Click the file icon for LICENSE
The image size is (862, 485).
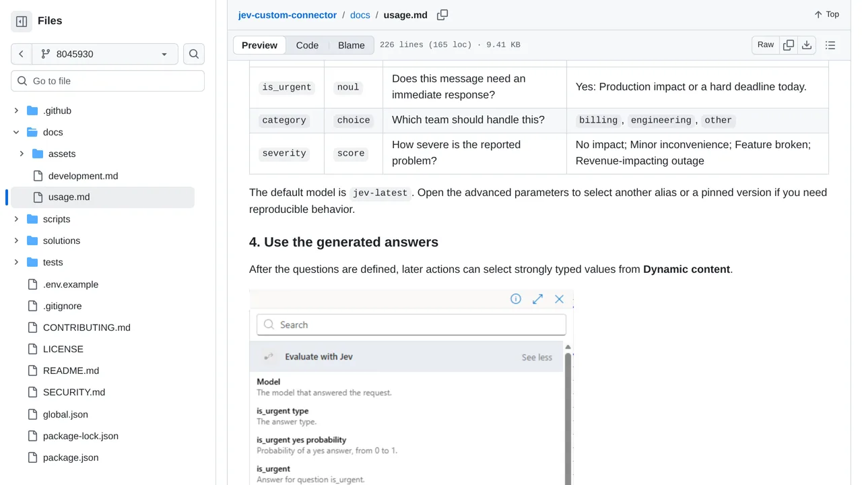[x=32, y=349]
